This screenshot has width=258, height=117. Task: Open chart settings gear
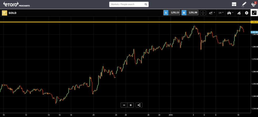point(247,13)
